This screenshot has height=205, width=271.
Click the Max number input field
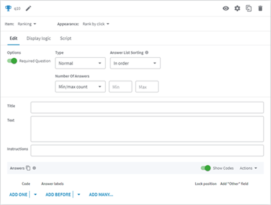pyautogui.click(x=147, y=87)
